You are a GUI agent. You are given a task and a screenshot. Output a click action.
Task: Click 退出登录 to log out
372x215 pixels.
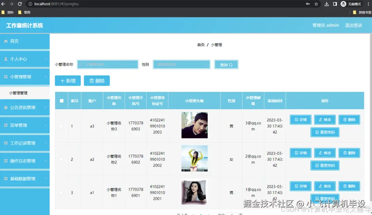[x=353, y=25]
